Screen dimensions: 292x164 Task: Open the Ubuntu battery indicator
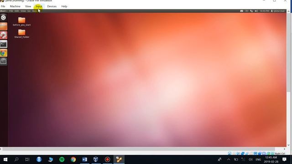coord(246,11)
